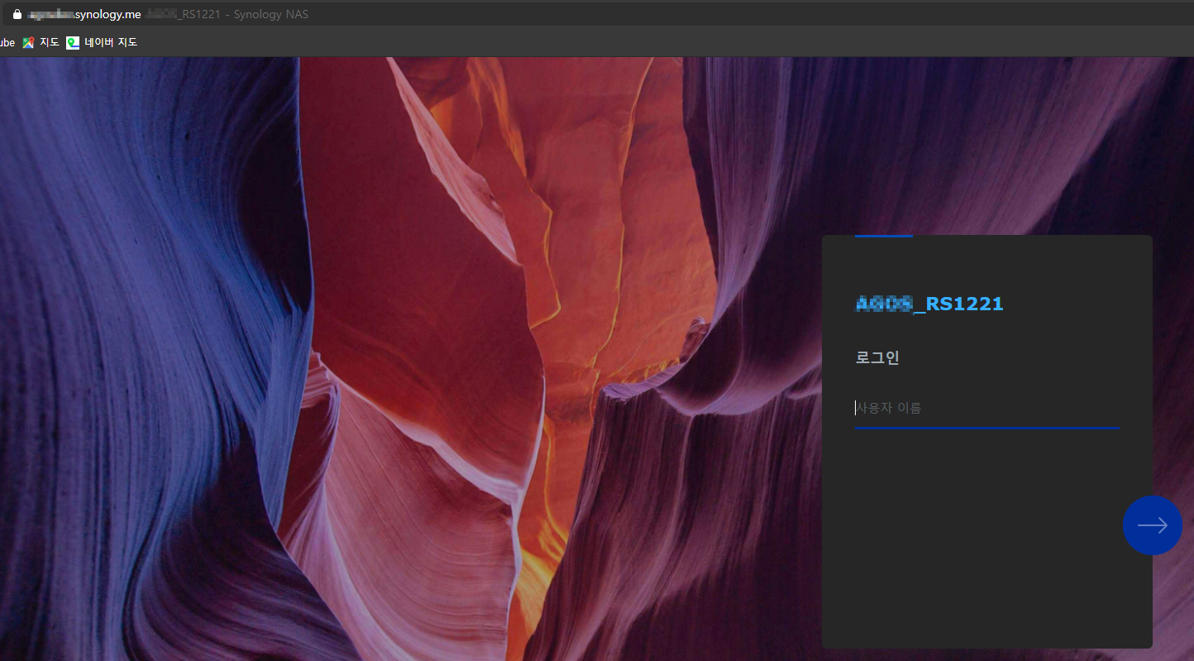Click the text cursor inside the username box

[856, 407]
